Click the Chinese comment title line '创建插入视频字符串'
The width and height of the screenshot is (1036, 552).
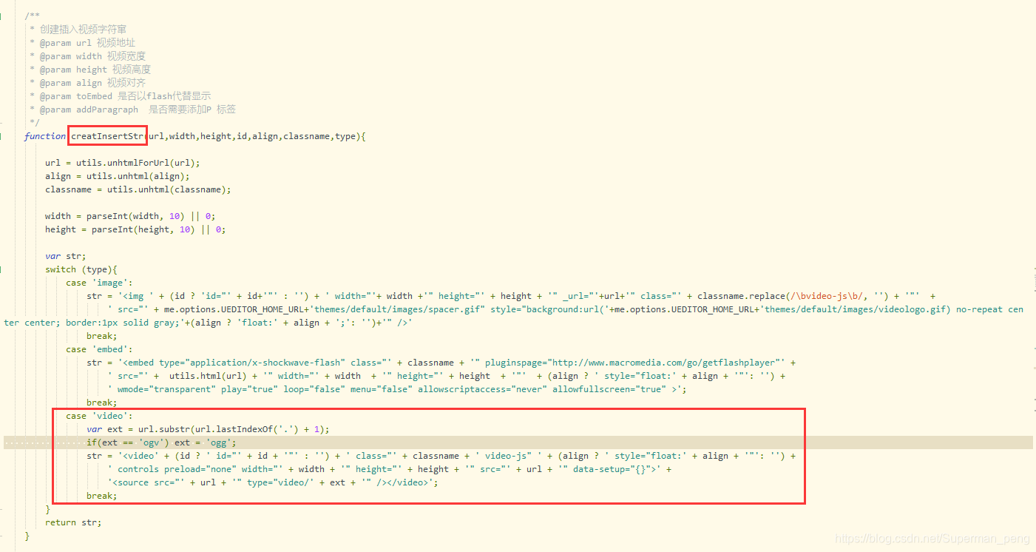[x=78, y=30]
